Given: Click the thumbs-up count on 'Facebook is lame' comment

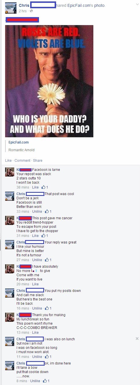Looking at the screenshot, I should [45, 187].
